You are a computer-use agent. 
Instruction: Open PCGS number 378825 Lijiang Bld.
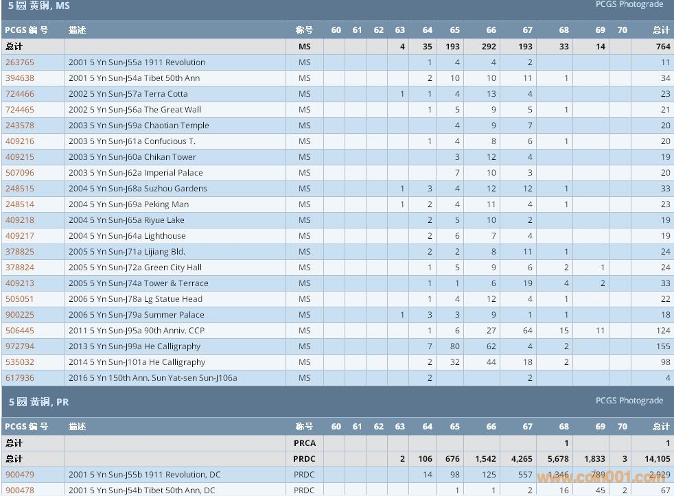(x=19, y=252)
